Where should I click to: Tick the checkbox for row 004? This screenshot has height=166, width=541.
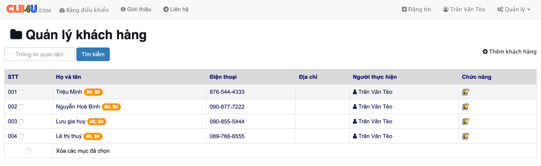coord(21,136)
